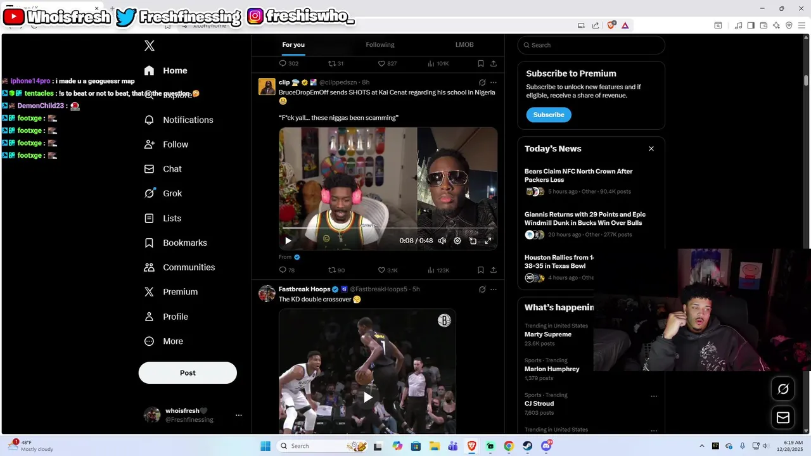Screen dimensions: 811x456
Task: Open Premium in the sidebar
Action: pos(171,292)
